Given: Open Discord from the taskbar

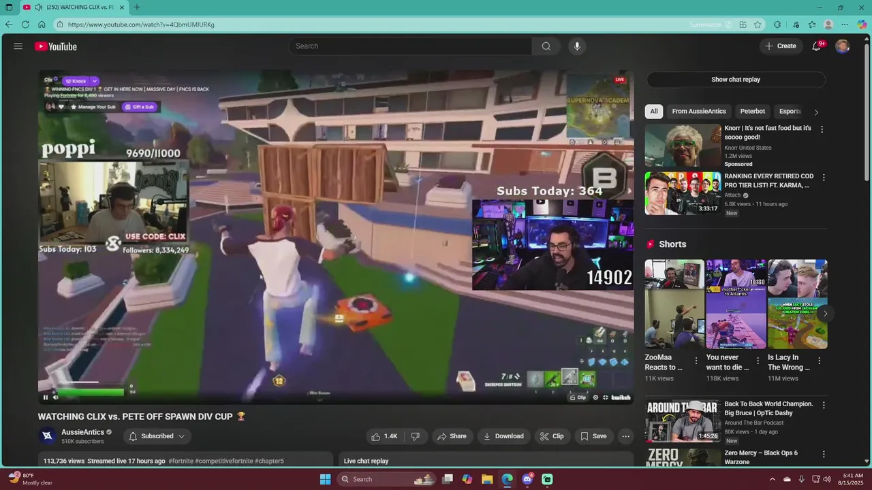Looking at the screenshot, I should tap(527, 479).
